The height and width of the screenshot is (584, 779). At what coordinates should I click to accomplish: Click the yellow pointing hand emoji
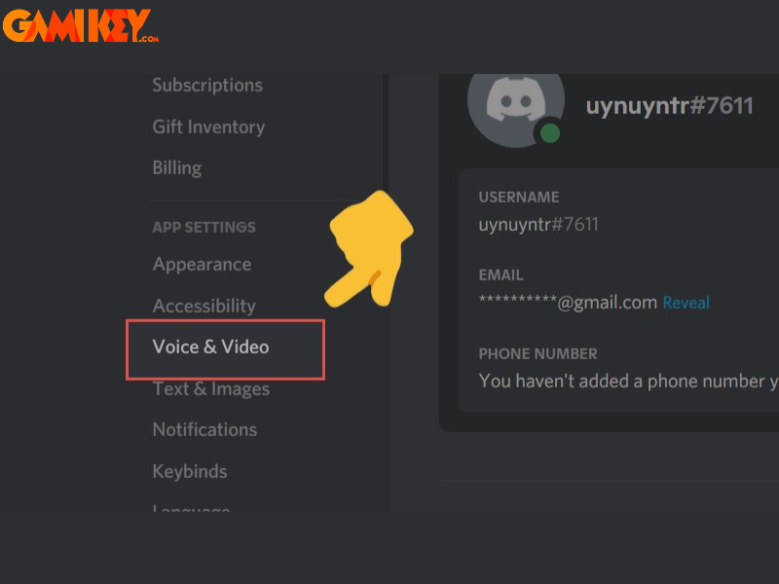point(369,250)
